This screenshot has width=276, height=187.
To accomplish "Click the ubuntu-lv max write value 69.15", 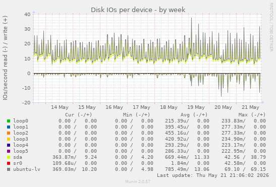I will pos(258,169).
